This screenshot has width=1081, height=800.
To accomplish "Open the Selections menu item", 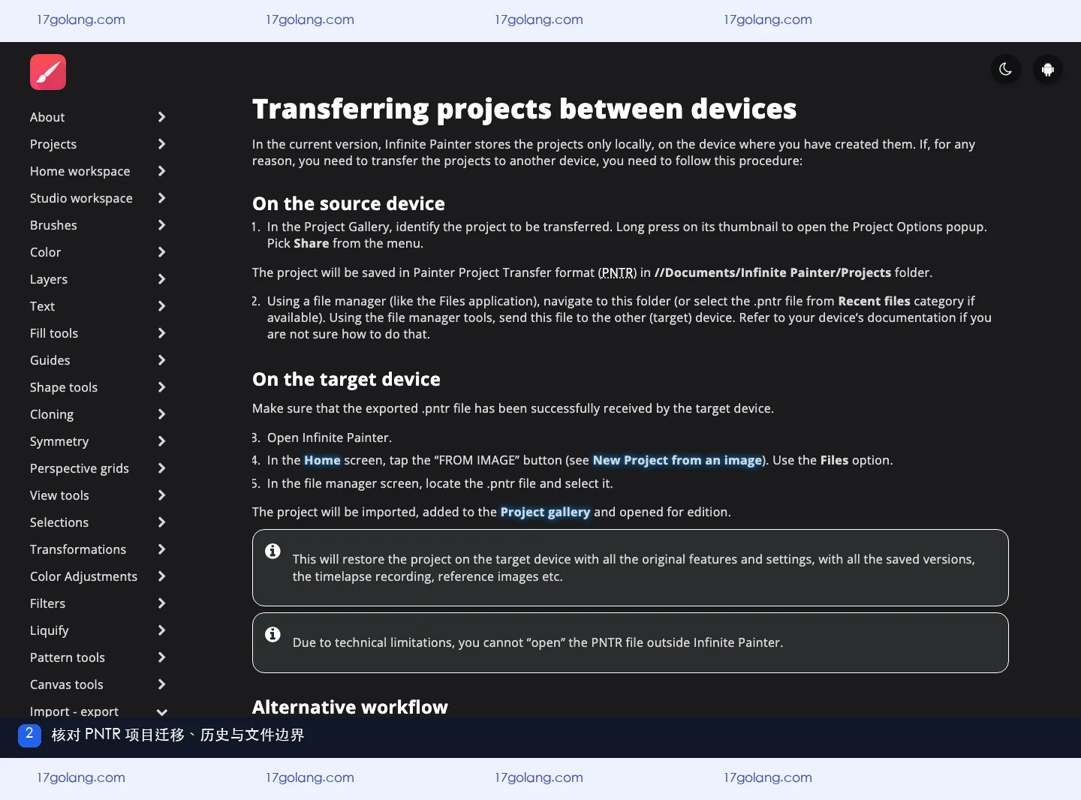I will pos(59,522).
